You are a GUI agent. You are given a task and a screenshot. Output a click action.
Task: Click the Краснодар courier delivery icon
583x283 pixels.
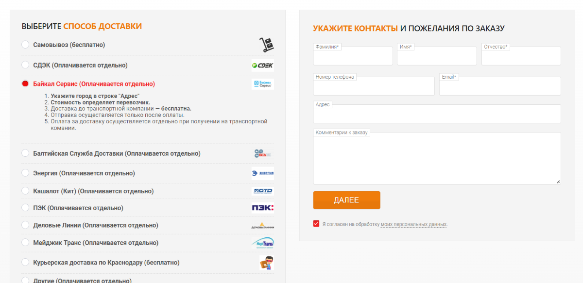point(266,263)
